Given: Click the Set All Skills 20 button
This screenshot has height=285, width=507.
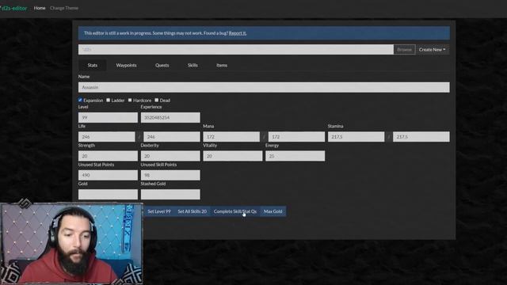Looking at the screenshot, I should (x=192, y=211).
